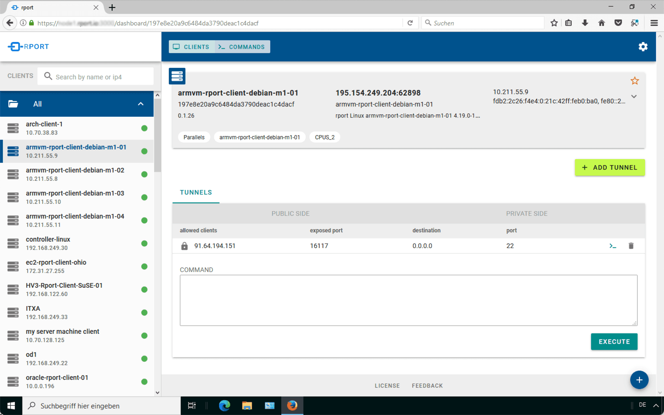Focus the Command text area
664x415 pixels.
(x=408, y=300)
